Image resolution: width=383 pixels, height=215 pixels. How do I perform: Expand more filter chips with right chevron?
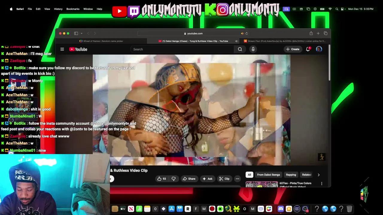pos(318,175)
